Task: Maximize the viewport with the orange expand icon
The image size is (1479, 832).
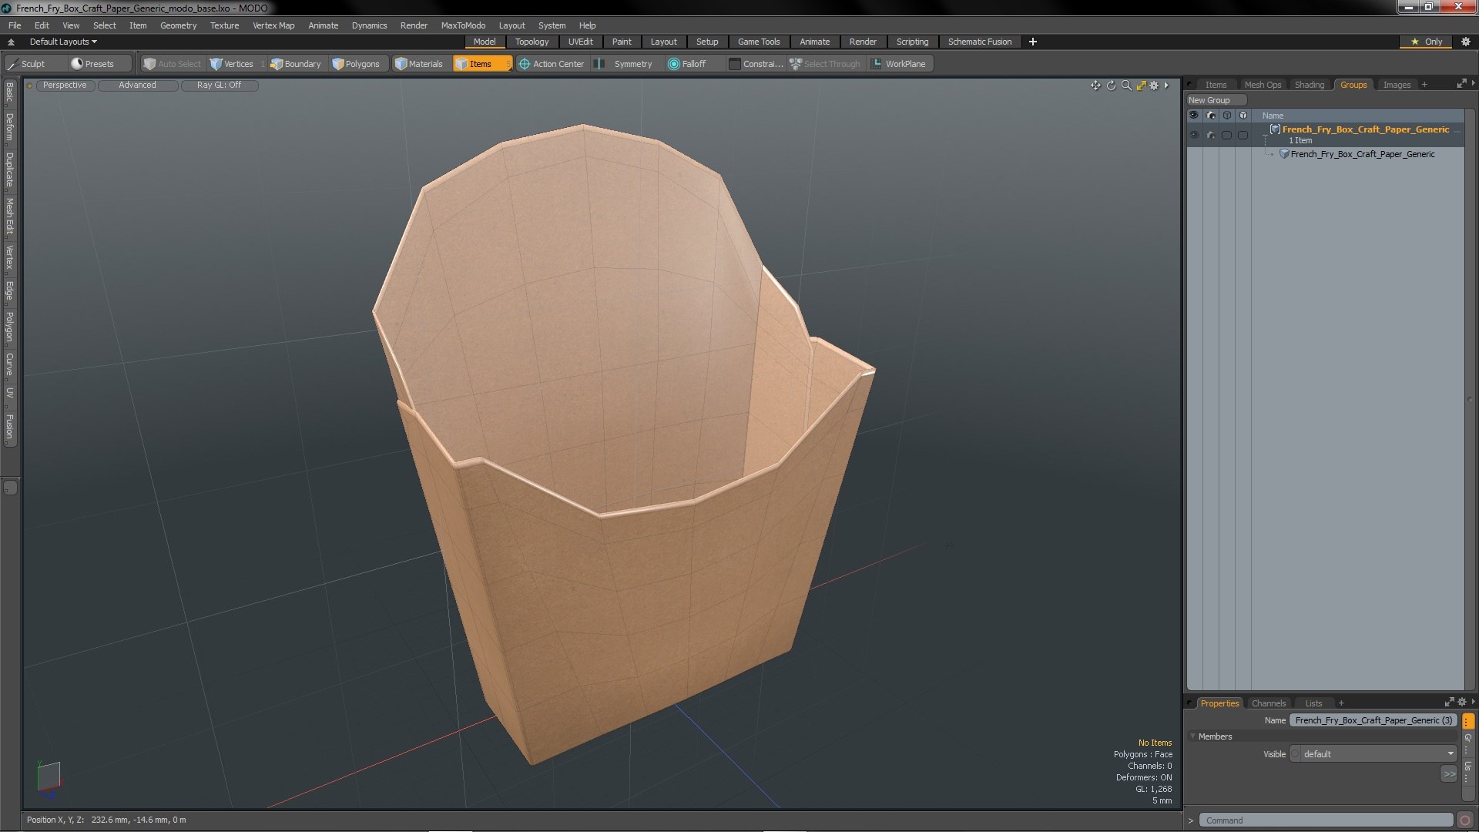Action: click(1141, 86)
